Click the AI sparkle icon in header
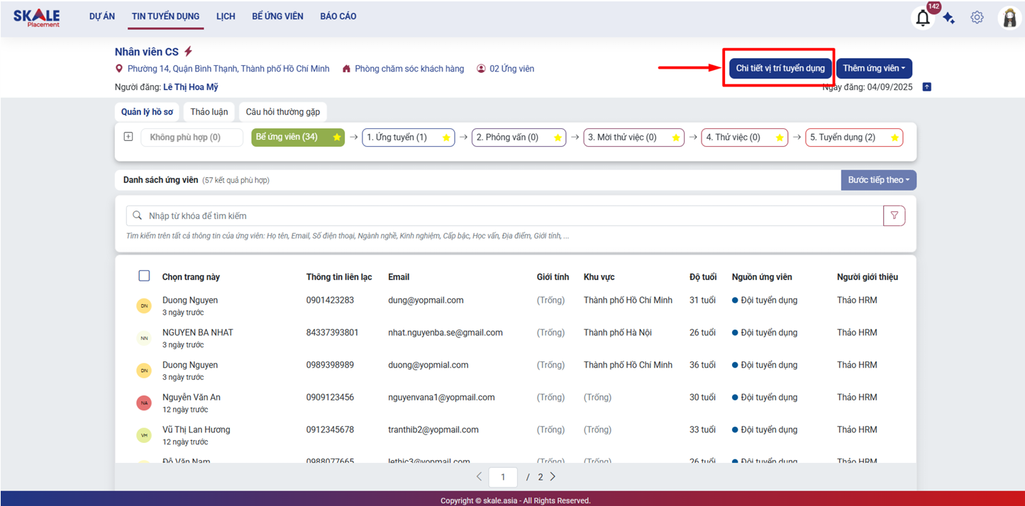The image size is (1025, 506). (949, 18)
